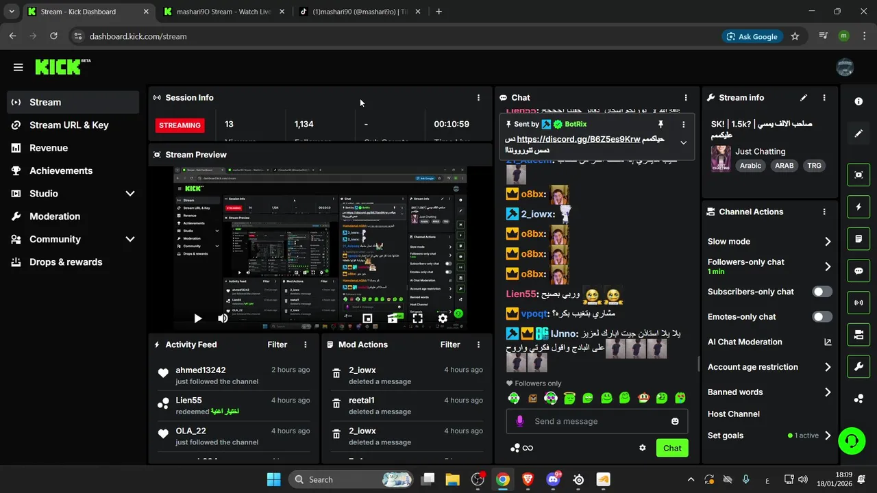Open the emoji picker in the message box

pos(675,421)
